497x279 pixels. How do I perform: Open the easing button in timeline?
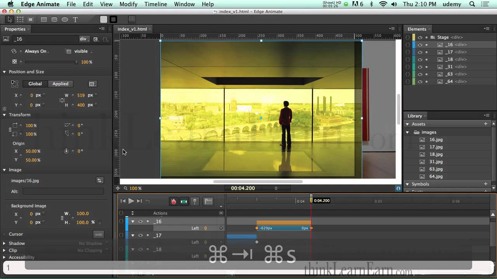tap(209, 201)
